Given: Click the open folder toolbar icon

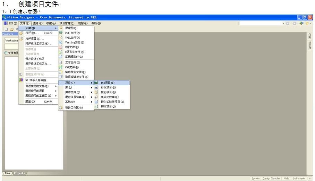Looking at the screenshot, I should [x=11, y=29].
